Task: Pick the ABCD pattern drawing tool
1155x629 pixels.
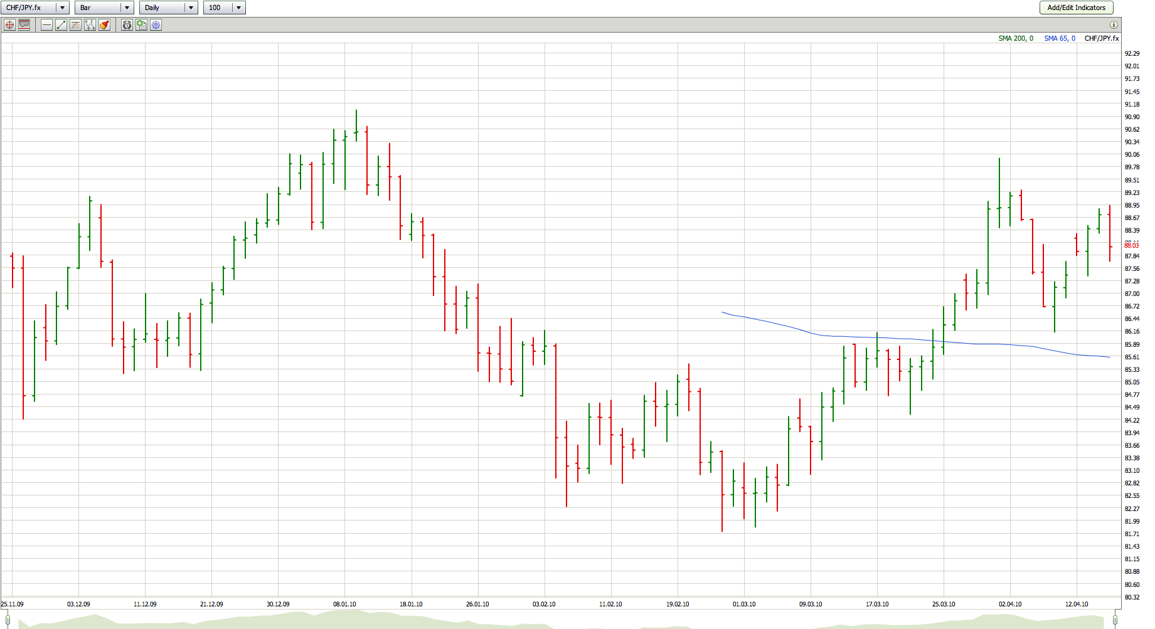Action: pyautogui.click(x=90, y=25)
